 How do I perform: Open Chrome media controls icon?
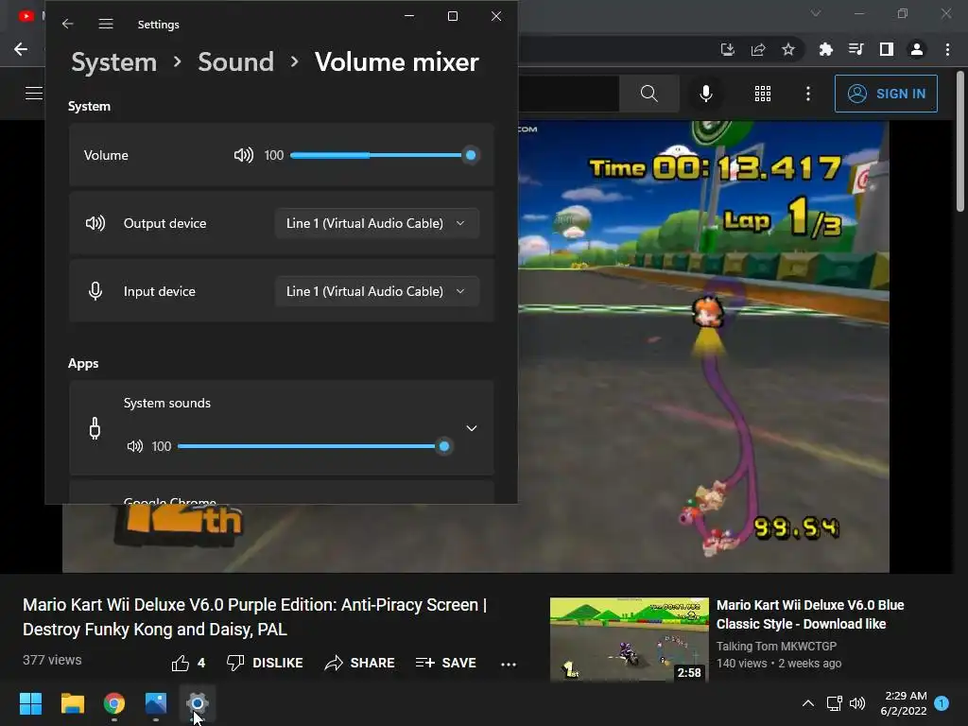(x=856, y=49)
